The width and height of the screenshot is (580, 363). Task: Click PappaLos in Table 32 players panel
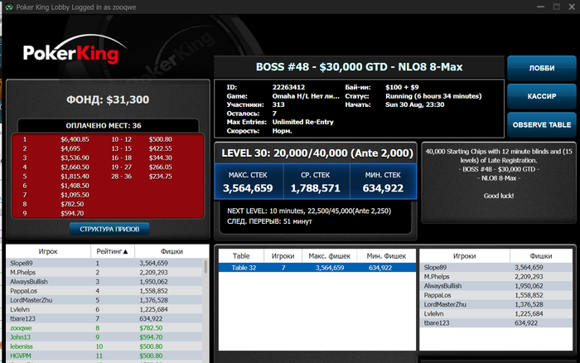click(x=496, y=295)
